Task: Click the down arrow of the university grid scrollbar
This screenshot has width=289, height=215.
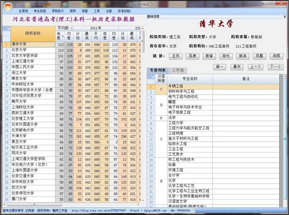Action: 143,200
